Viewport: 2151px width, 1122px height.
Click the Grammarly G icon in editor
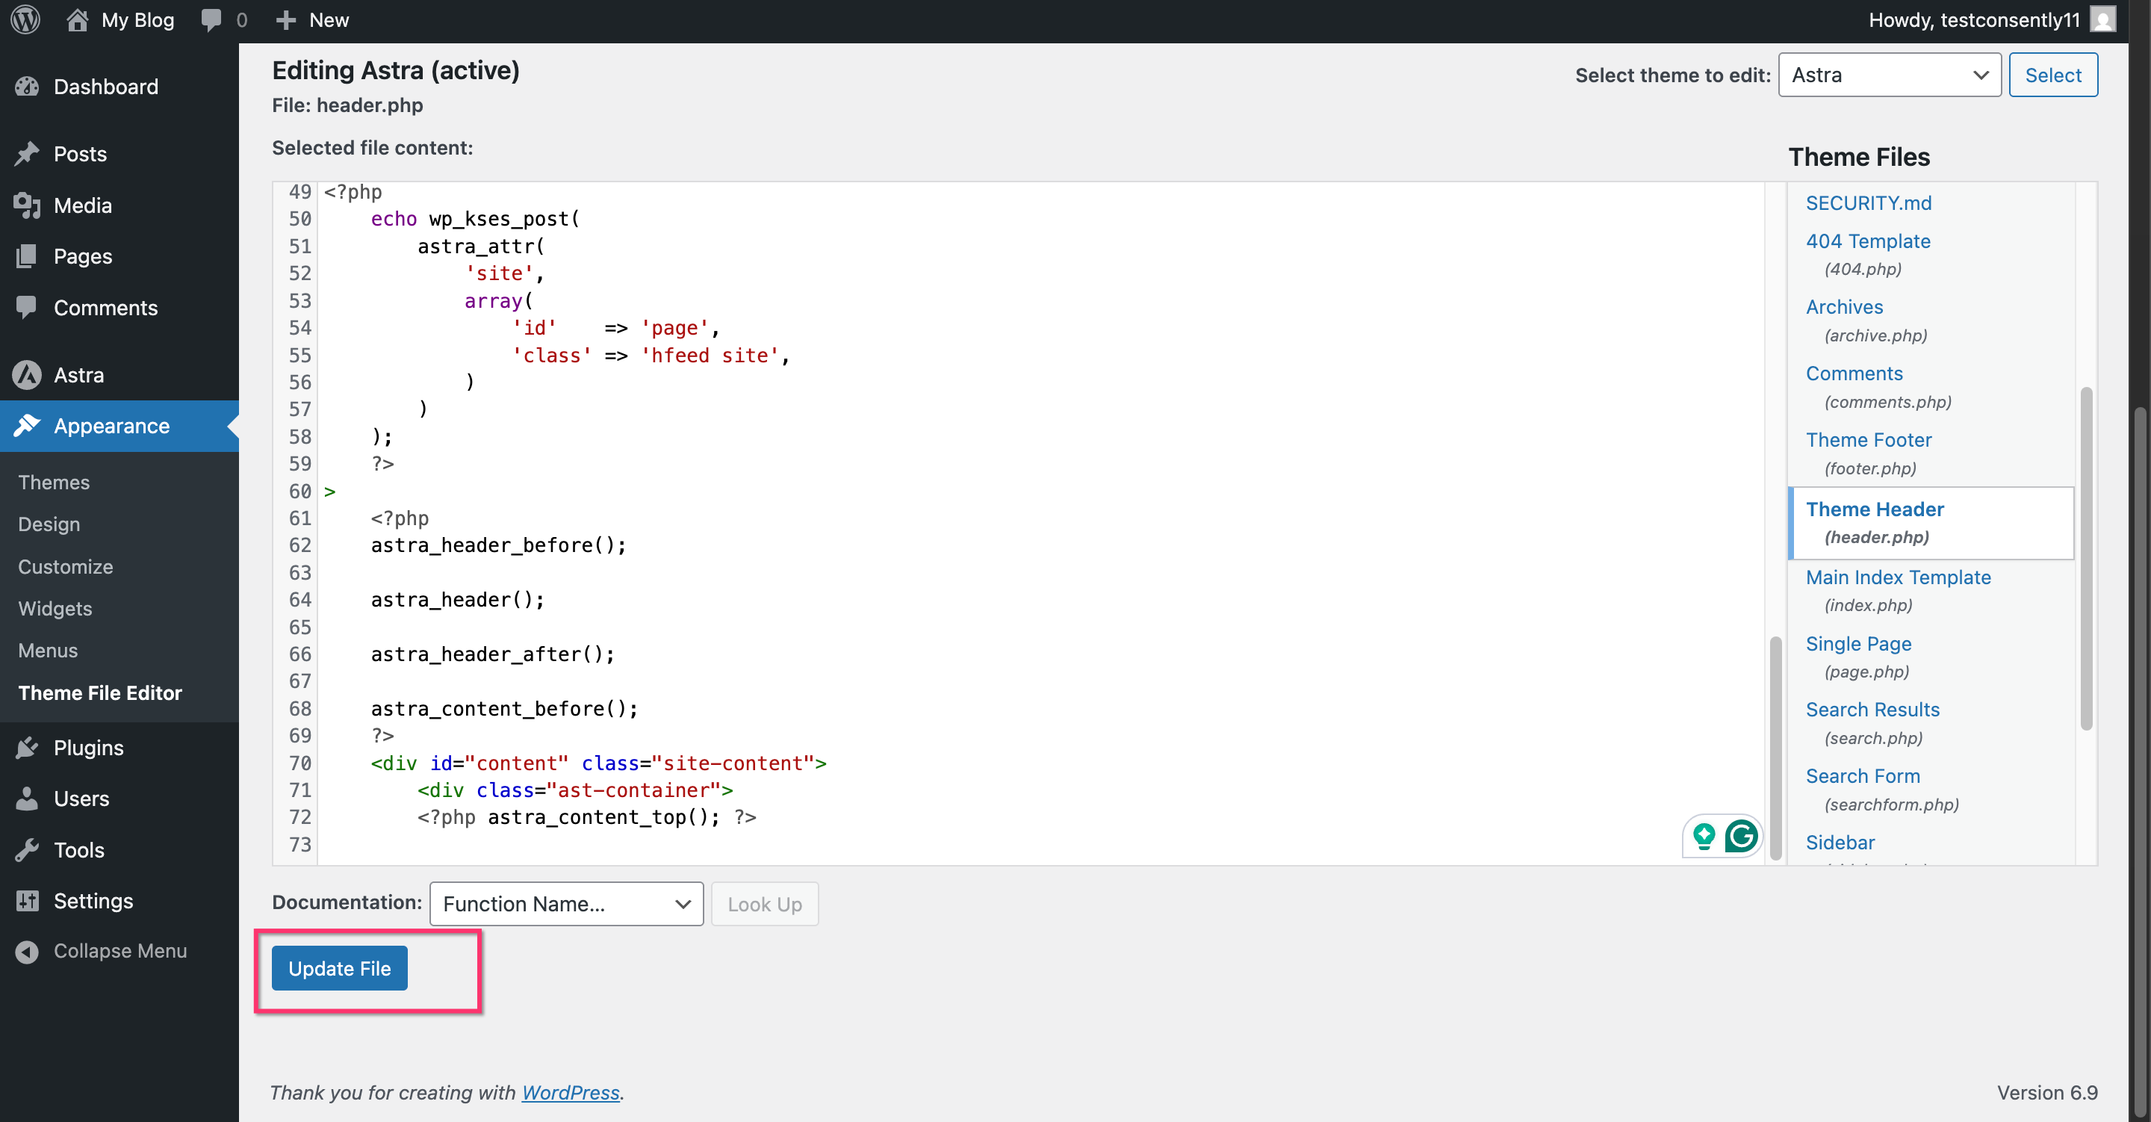pos(1741,835)
